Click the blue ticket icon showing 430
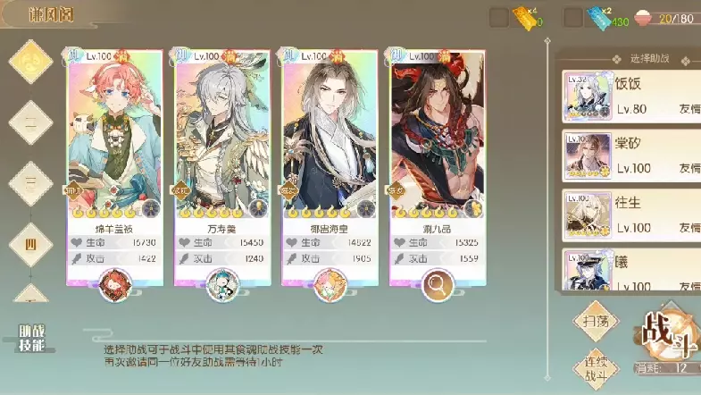This screenshot has width=701, height=395. click(x=599, y=19)
